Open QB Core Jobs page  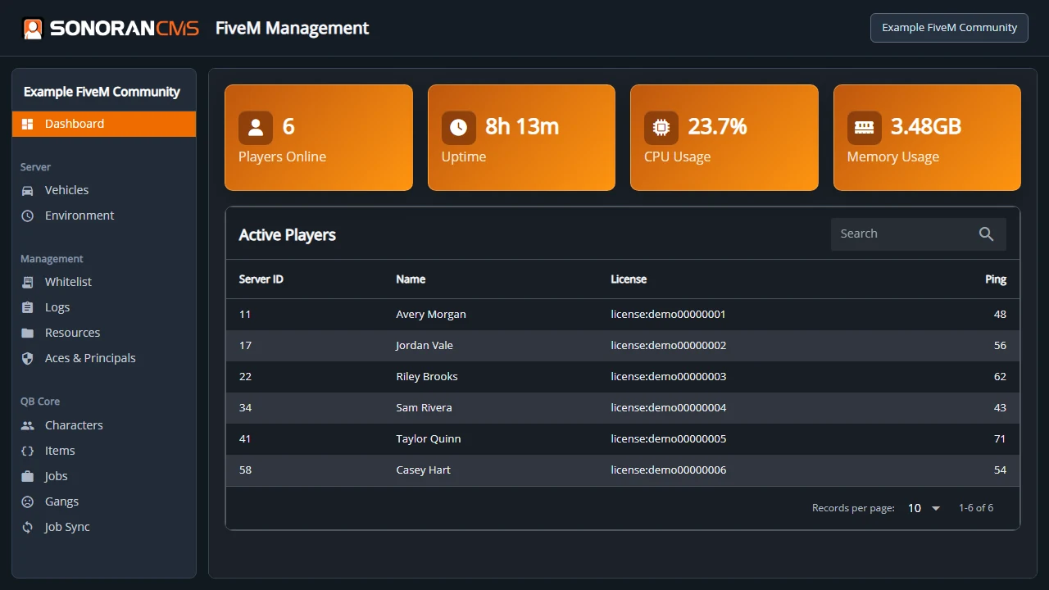click(x=104, y=476)
